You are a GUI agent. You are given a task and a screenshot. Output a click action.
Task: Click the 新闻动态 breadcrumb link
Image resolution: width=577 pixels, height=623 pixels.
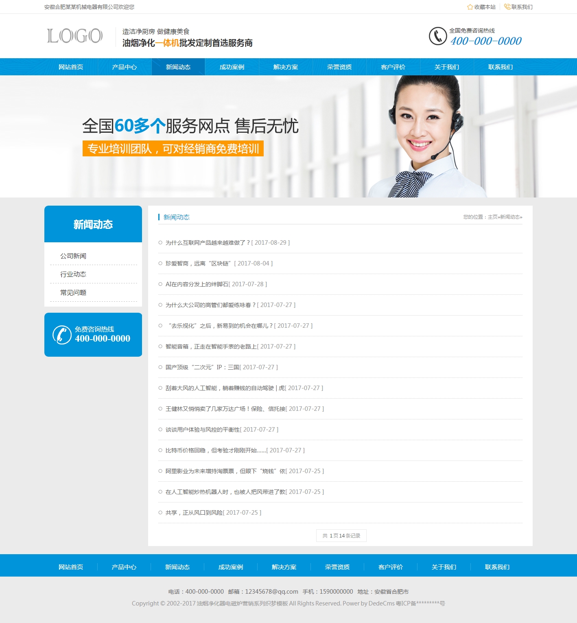point(509,217)
